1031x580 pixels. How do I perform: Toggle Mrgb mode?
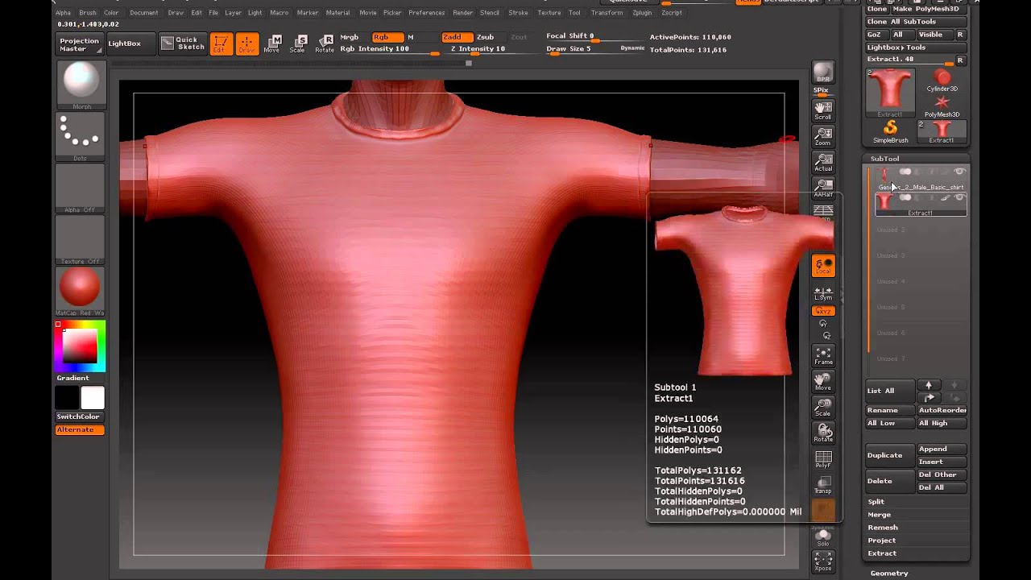pyautogui.click(x=350, y=37)
